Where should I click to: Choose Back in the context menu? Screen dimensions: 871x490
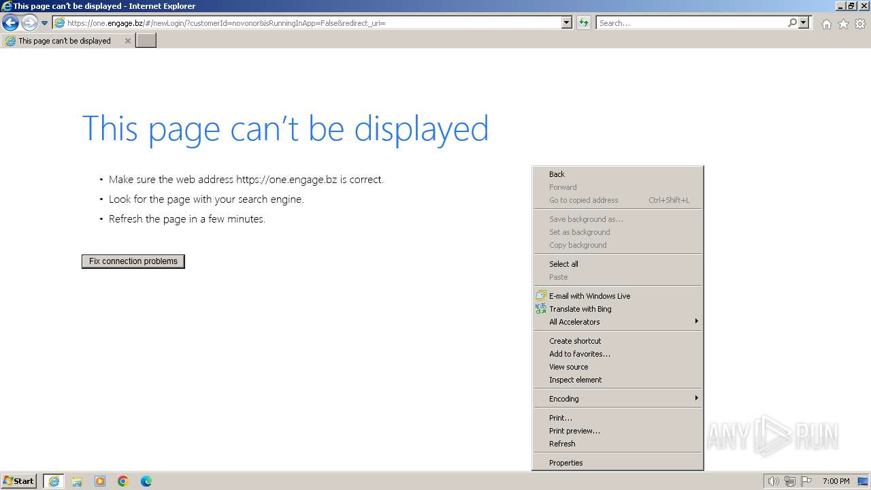[618, 174]
